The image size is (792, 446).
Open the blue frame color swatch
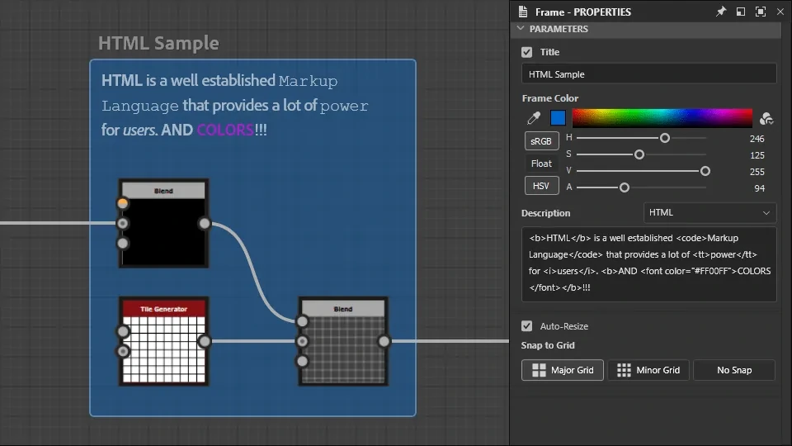click(x=558, y=118)
